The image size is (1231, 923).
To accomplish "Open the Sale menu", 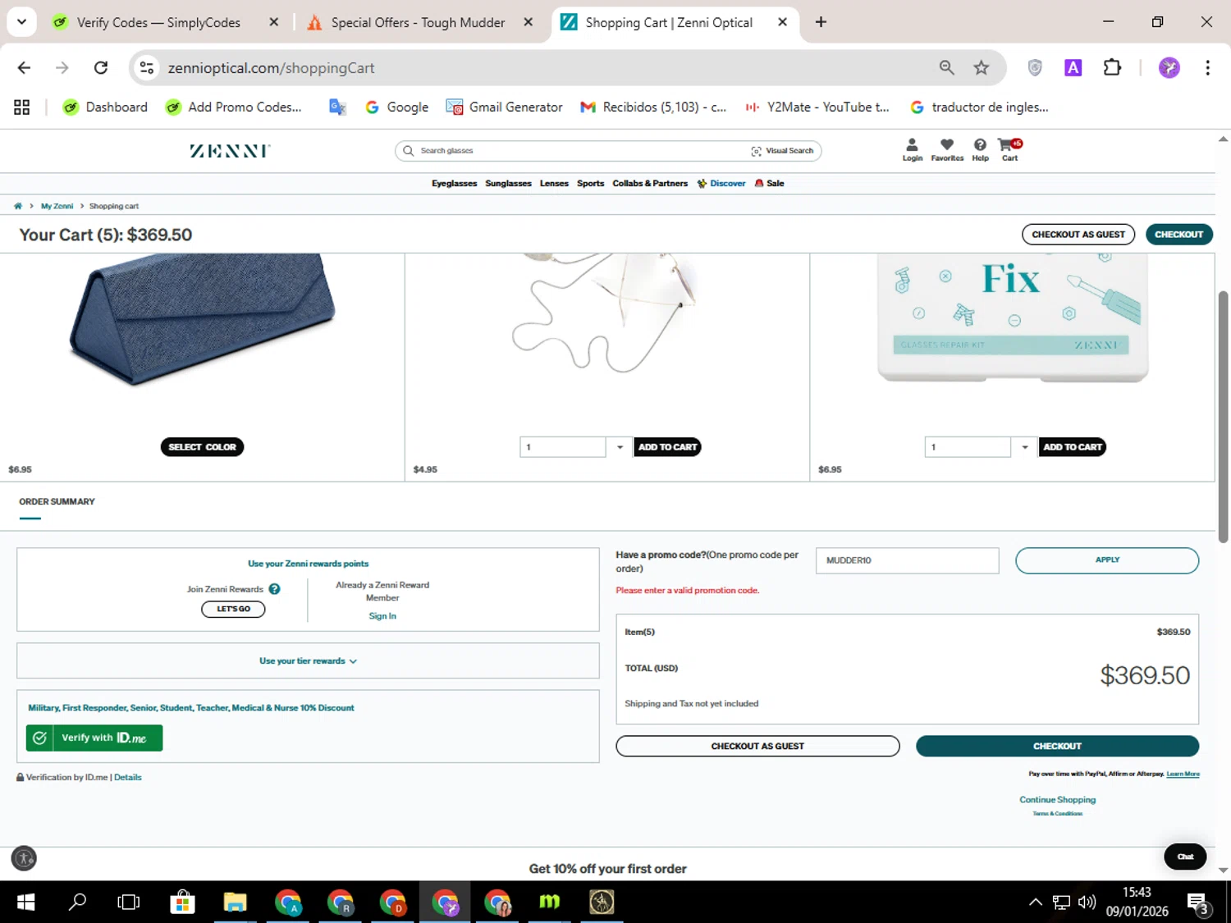I will coord(770,184).
